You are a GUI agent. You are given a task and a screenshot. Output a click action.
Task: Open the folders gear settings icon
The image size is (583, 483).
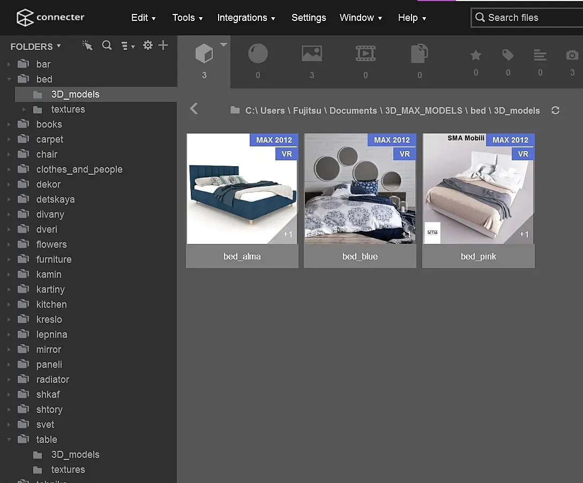[147, 46]
